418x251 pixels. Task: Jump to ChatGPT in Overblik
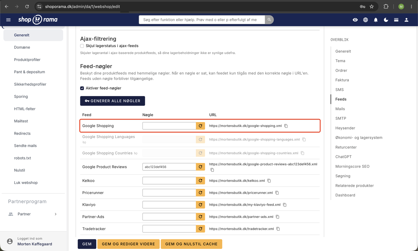(x=343, y=157)
